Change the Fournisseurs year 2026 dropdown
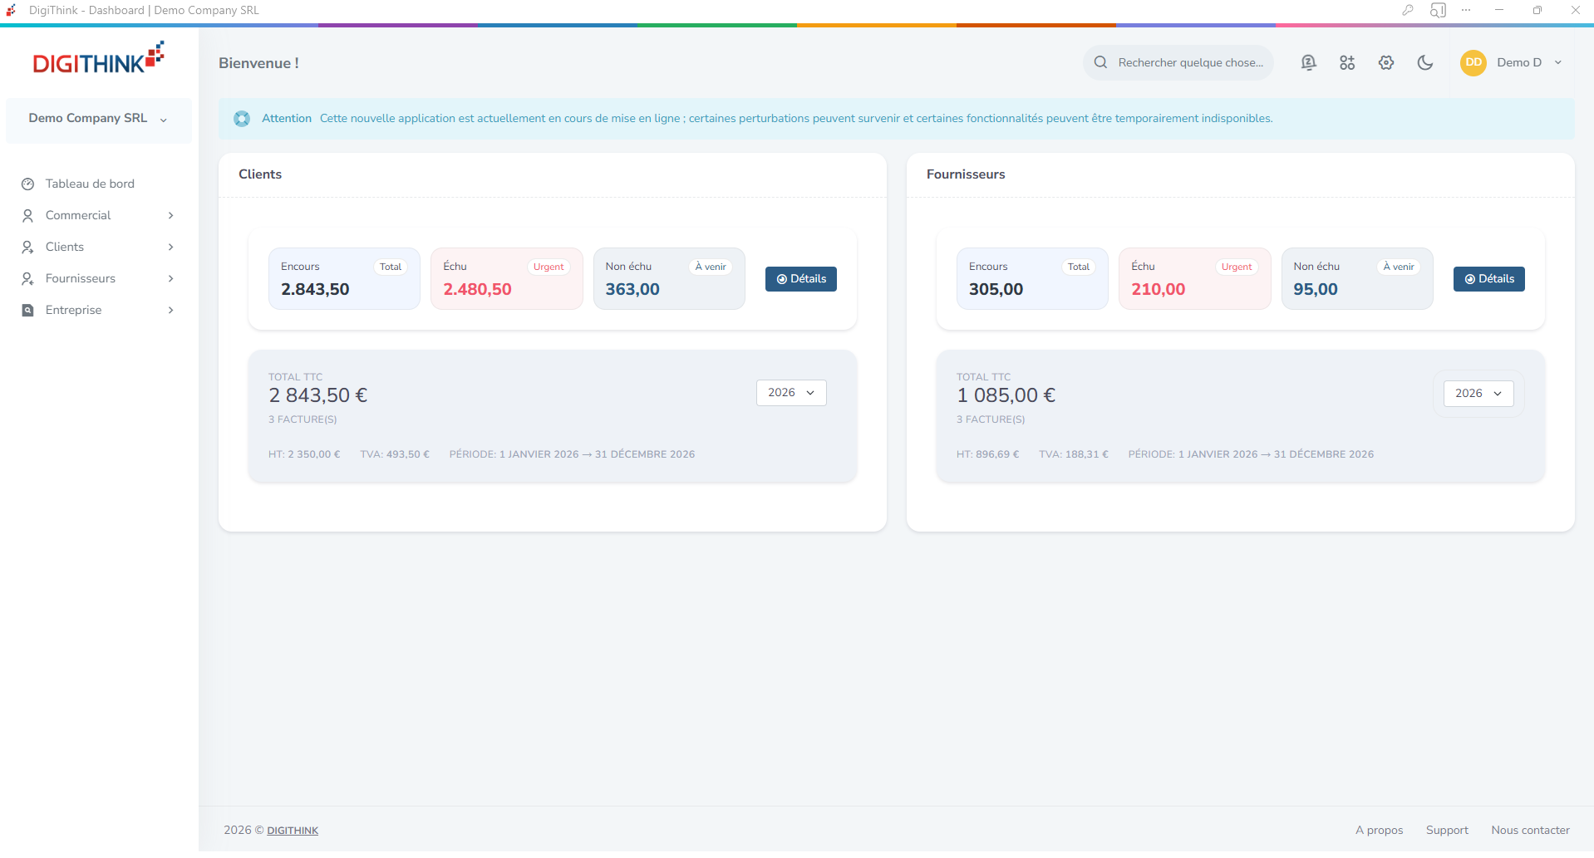This screenshot has height=858, width=1594. pyautogui.click(x=1478, y=394)
